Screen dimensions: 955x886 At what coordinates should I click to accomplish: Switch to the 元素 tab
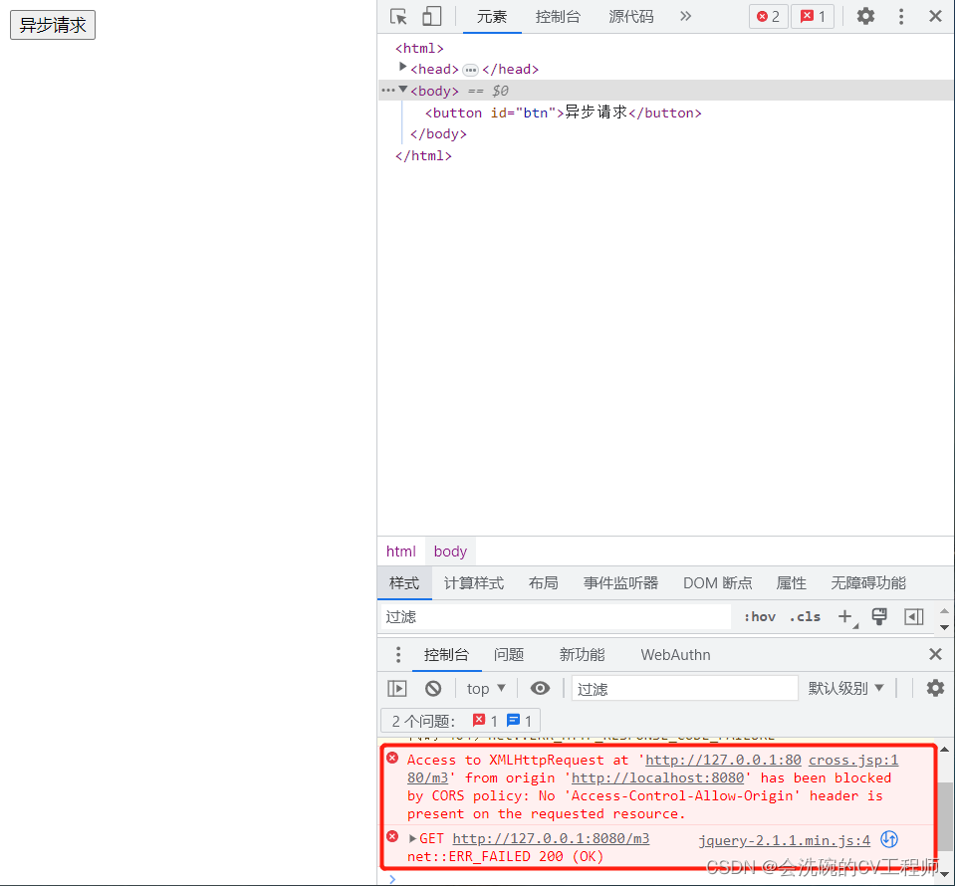tap(492, 17)
